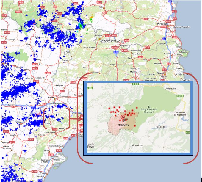202x182 pixels.
Task: Click the N-211 road shield near Andorra town
Action: (12, 142)
